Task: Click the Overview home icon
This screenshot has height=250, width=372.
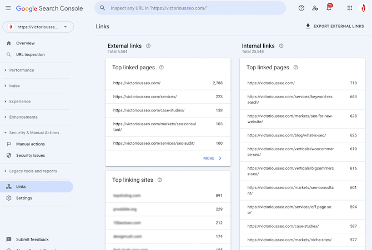Action: pos(9,43)
